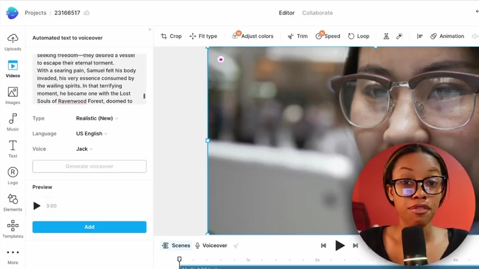Click the premium crown badge on video

[221, 59]
